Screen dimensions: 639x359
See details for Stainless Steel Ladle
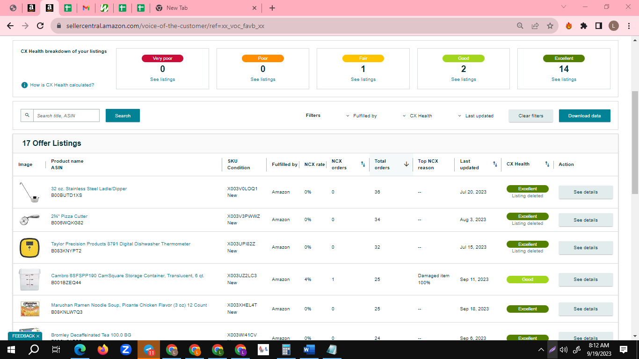[x=586, y=192]
